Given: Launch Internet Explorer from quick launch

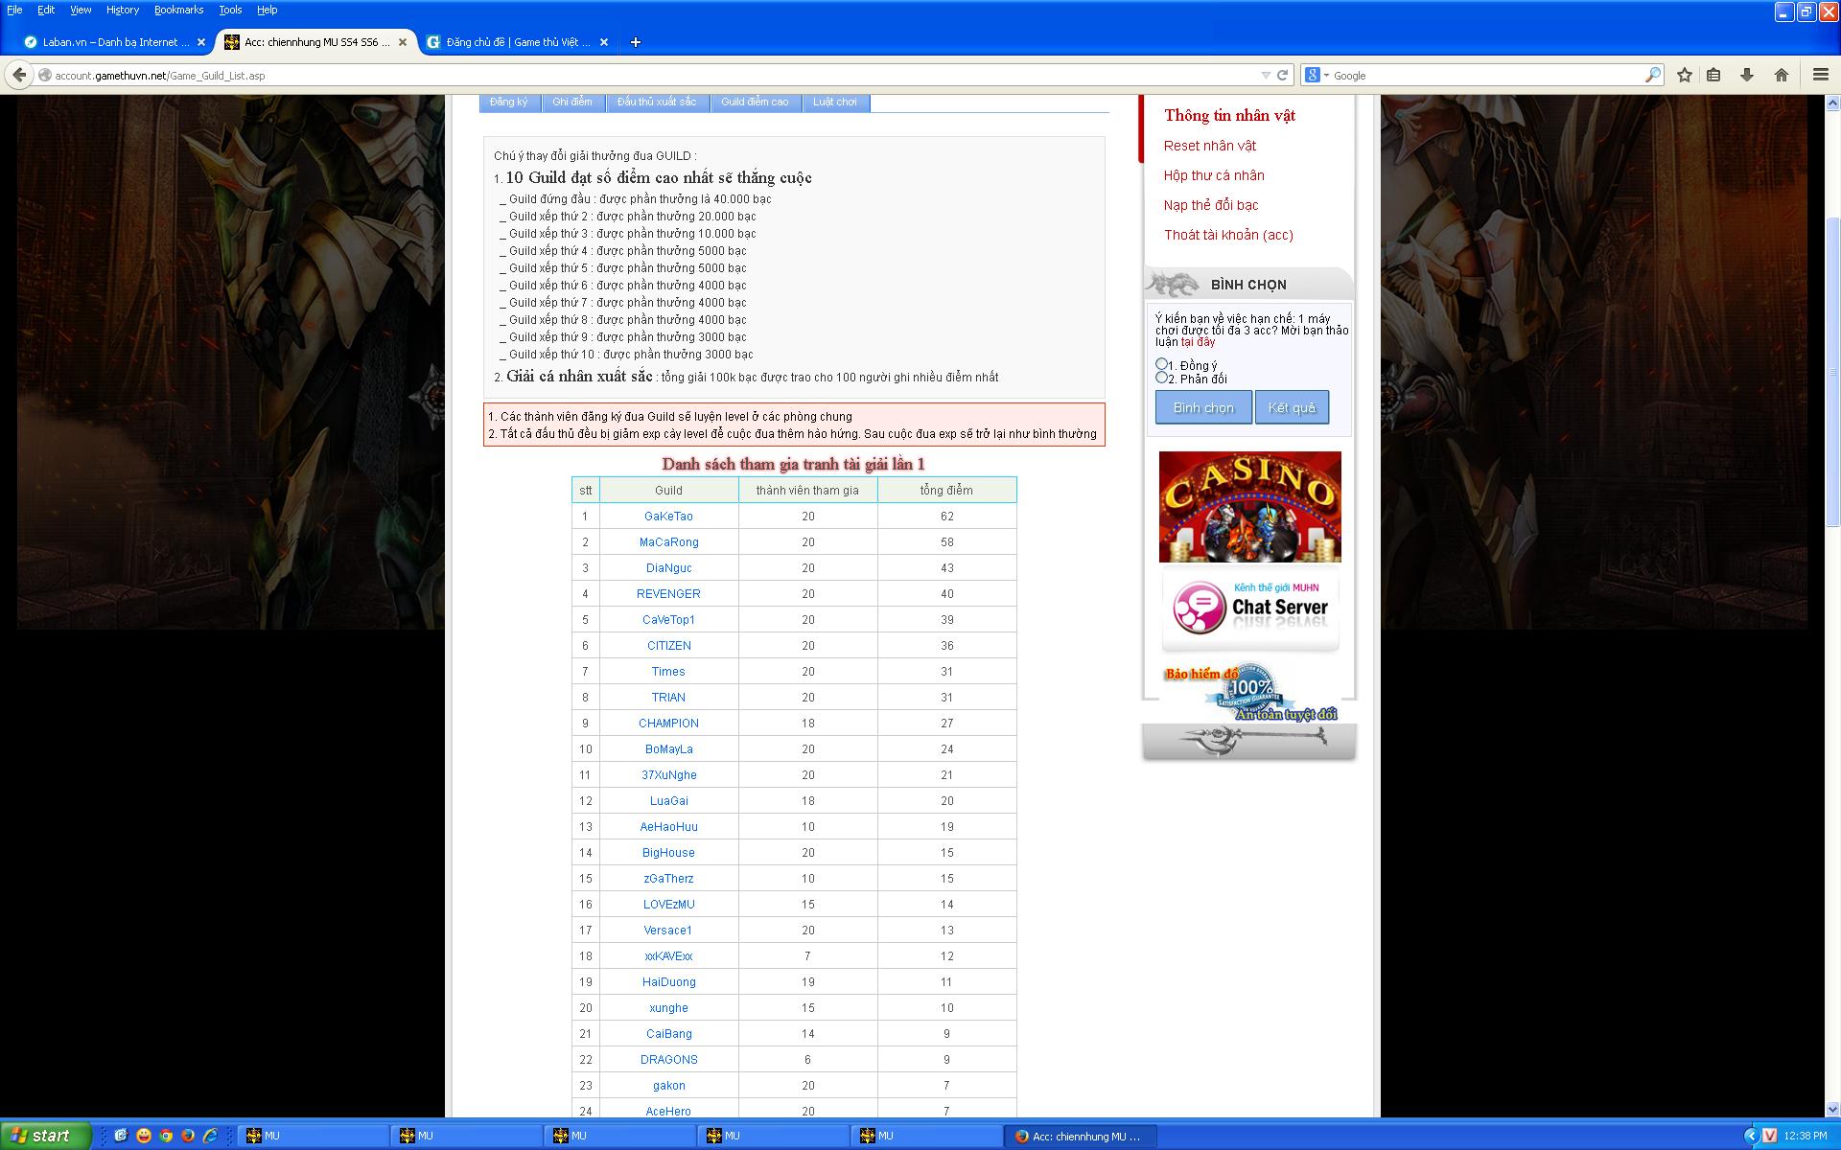Looking at the screenshot, I should tap(210, 1136).
